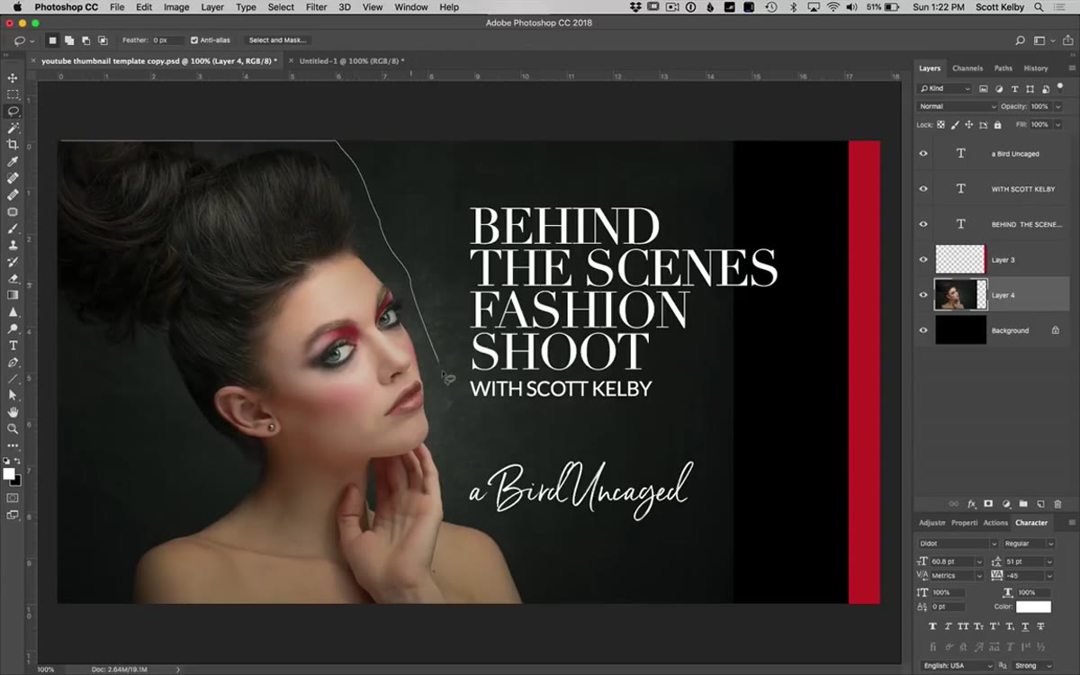Image resolution: width=1080 pixels, height=675 pixels.
Task: Open the font size 60.8 pt dropdown
Action: 979,562
